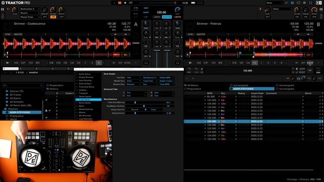324x182 pixels.
Task: Toggle AUTO master clock mode
Action: point(157,17)
